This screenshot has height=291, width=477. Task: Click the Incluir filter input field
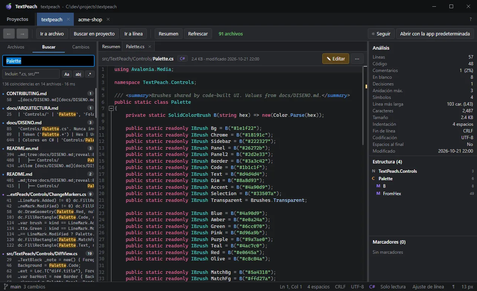(31, 74)
